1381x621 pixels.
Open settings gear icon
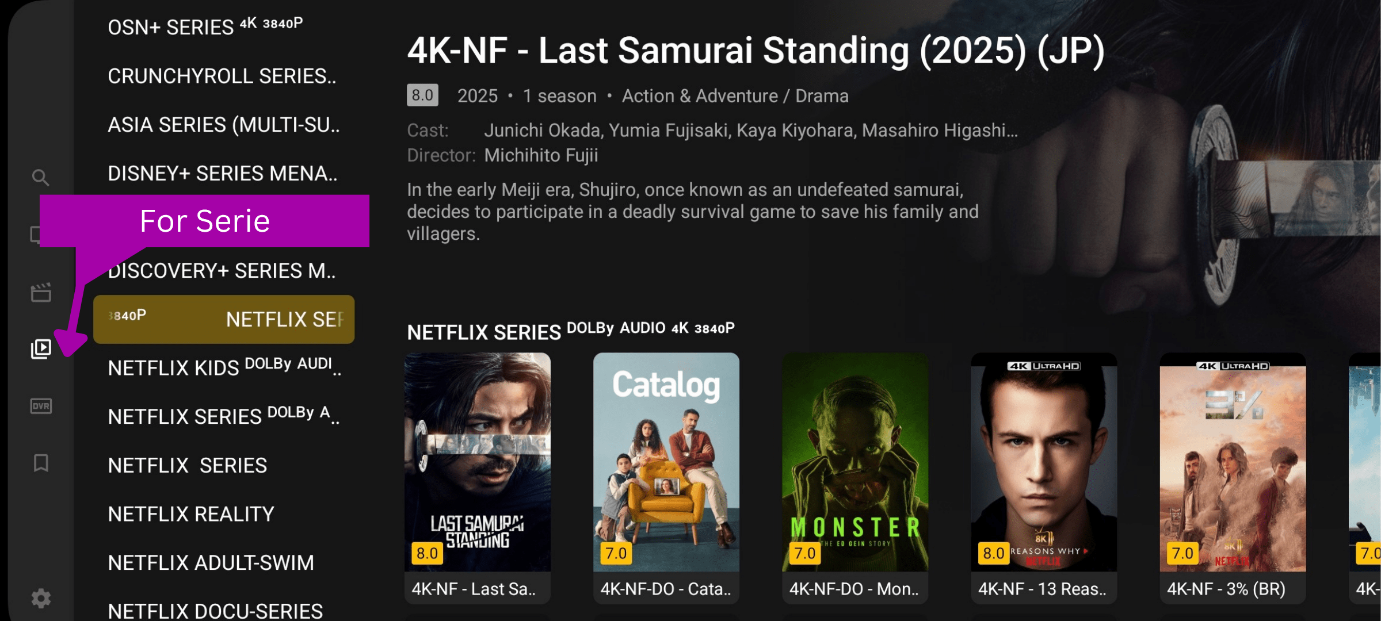tap(41, 599)
